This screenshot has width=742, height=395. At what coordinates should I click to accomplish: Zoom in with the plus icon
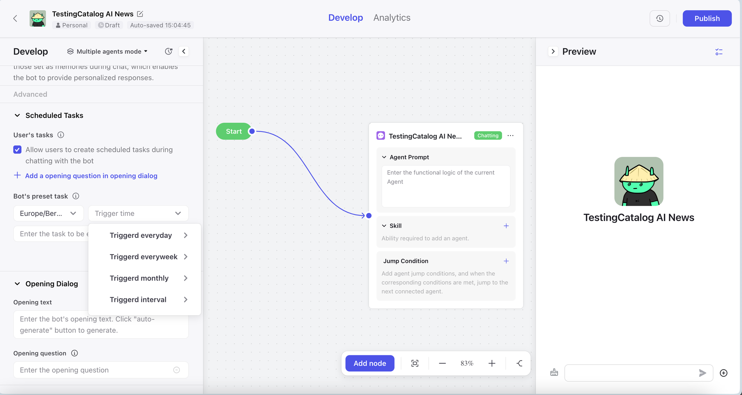[x=492, y=363]
